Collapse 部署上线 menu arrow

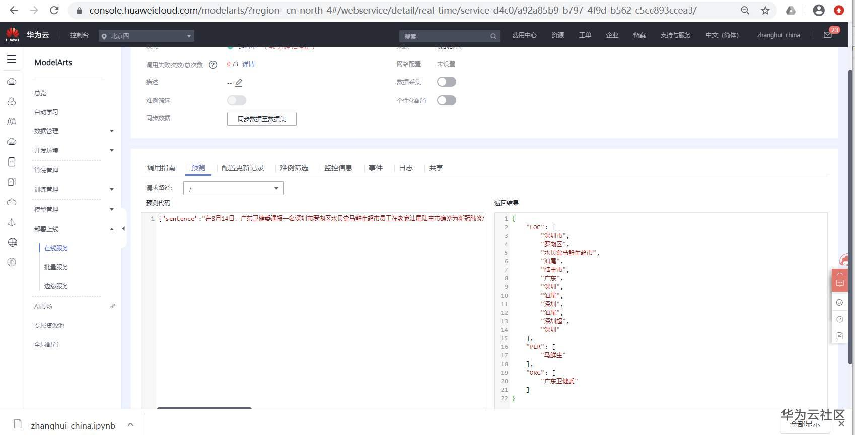click(x=112, y=229)
